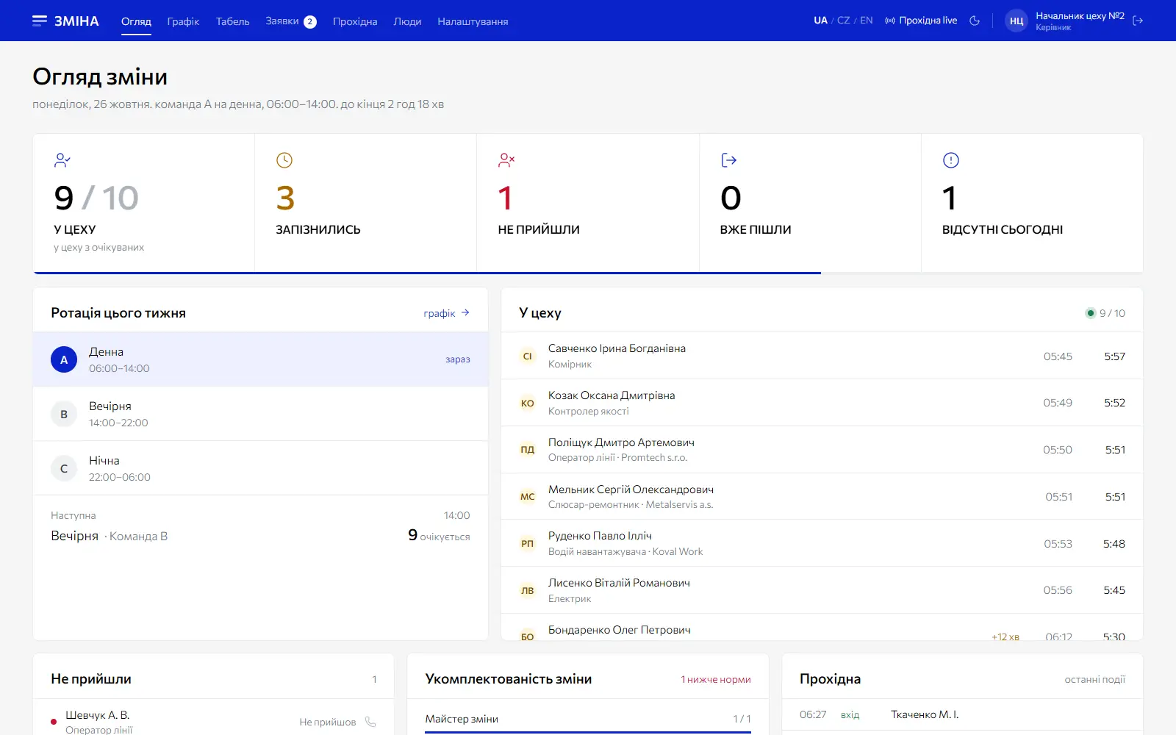Click the МС avatar of Мельник
Image resolution: width=1176 pixels, height=735 pixels.
(528, 497)
